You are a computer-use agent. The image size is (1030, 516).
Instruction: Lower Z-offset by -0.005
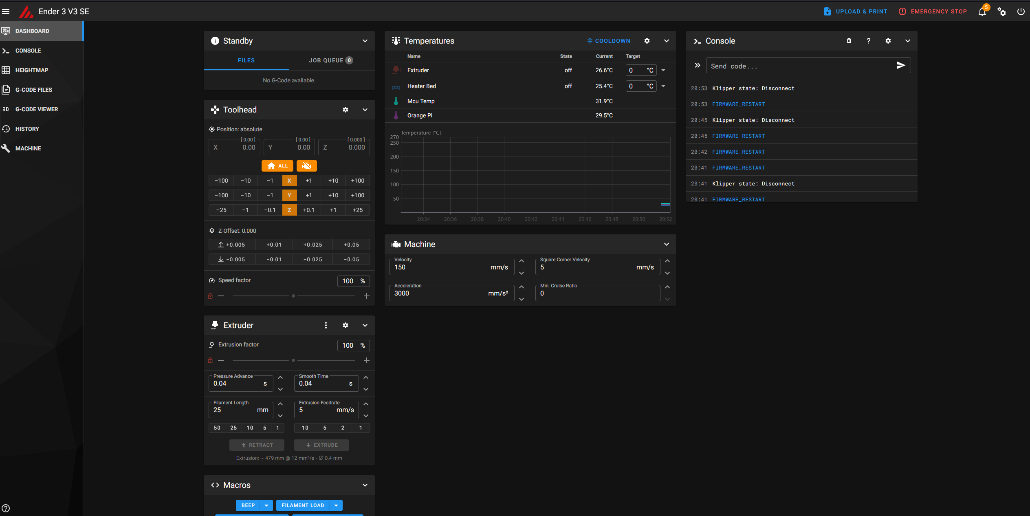click(232, 259)
